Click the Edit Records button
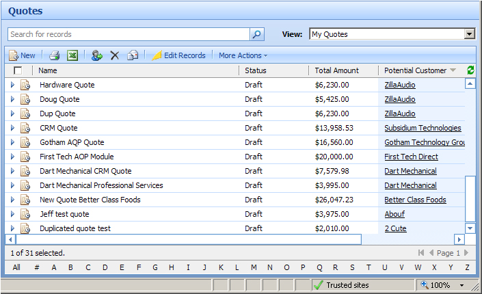 (x=178, y=55)
